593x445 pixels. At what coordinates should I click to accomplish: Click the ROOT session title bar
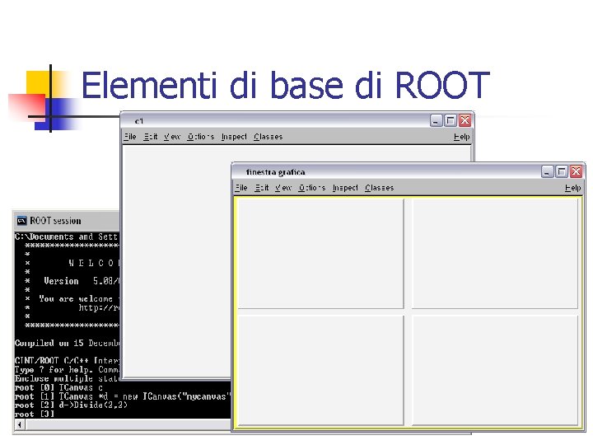tap(67, 221)
